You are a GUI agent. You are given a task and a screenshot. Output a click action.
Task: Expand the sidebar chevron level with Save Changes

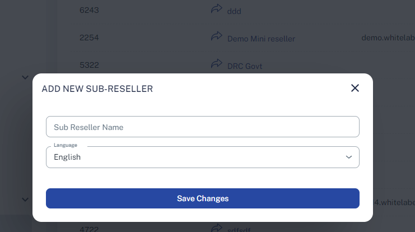tap(25, 199)
